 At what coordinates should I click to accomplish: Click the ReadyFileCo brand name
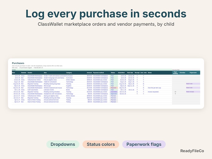click(192, 151)
